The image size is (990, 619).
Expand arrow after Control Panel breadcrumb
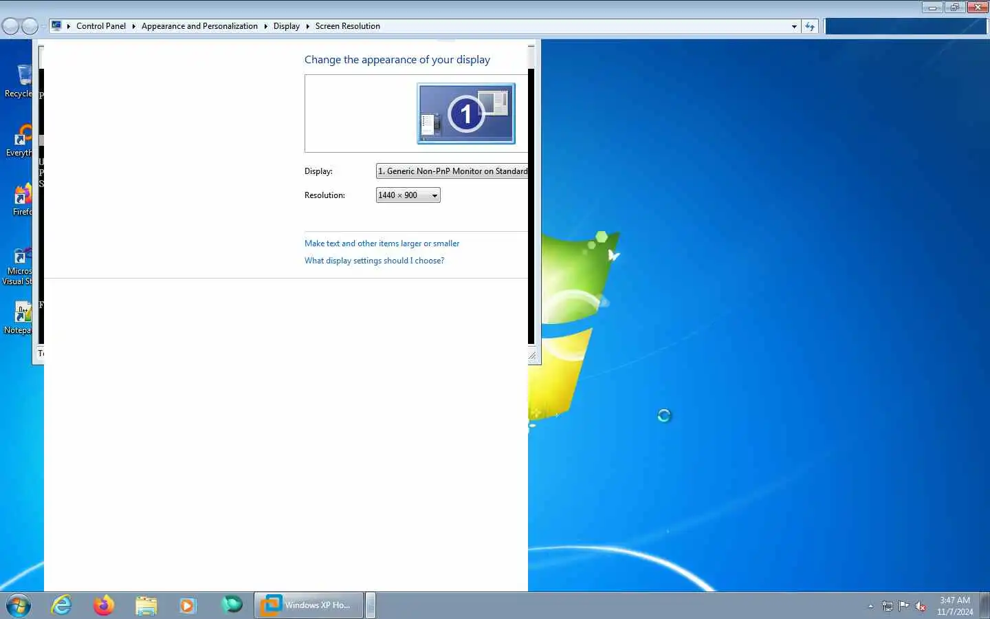134,26
